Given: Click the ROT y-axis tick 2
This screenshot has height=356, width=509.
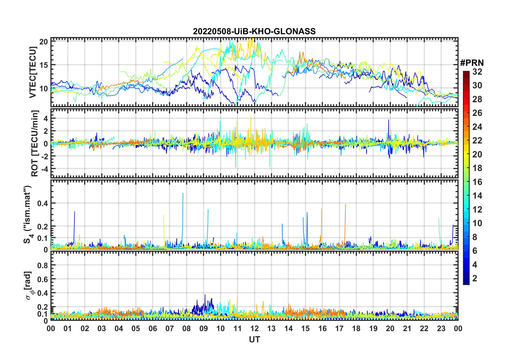Looking at the screenshot, I should pyautogui.click(x=46, y=131).
